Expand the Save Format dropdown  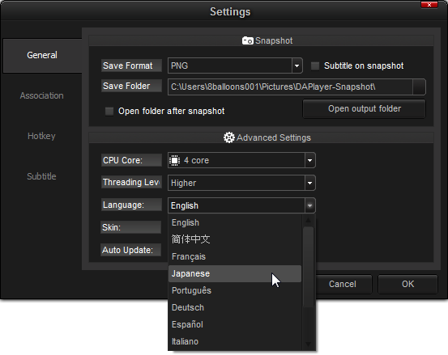pyautogui.click(x=297, y=66)
